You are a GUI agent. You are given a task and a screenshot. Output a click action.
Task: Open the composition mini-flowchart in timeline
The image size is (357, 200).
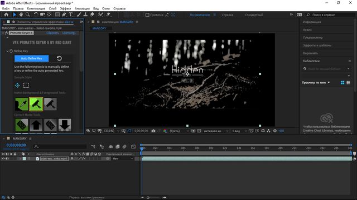click(93, 147)
